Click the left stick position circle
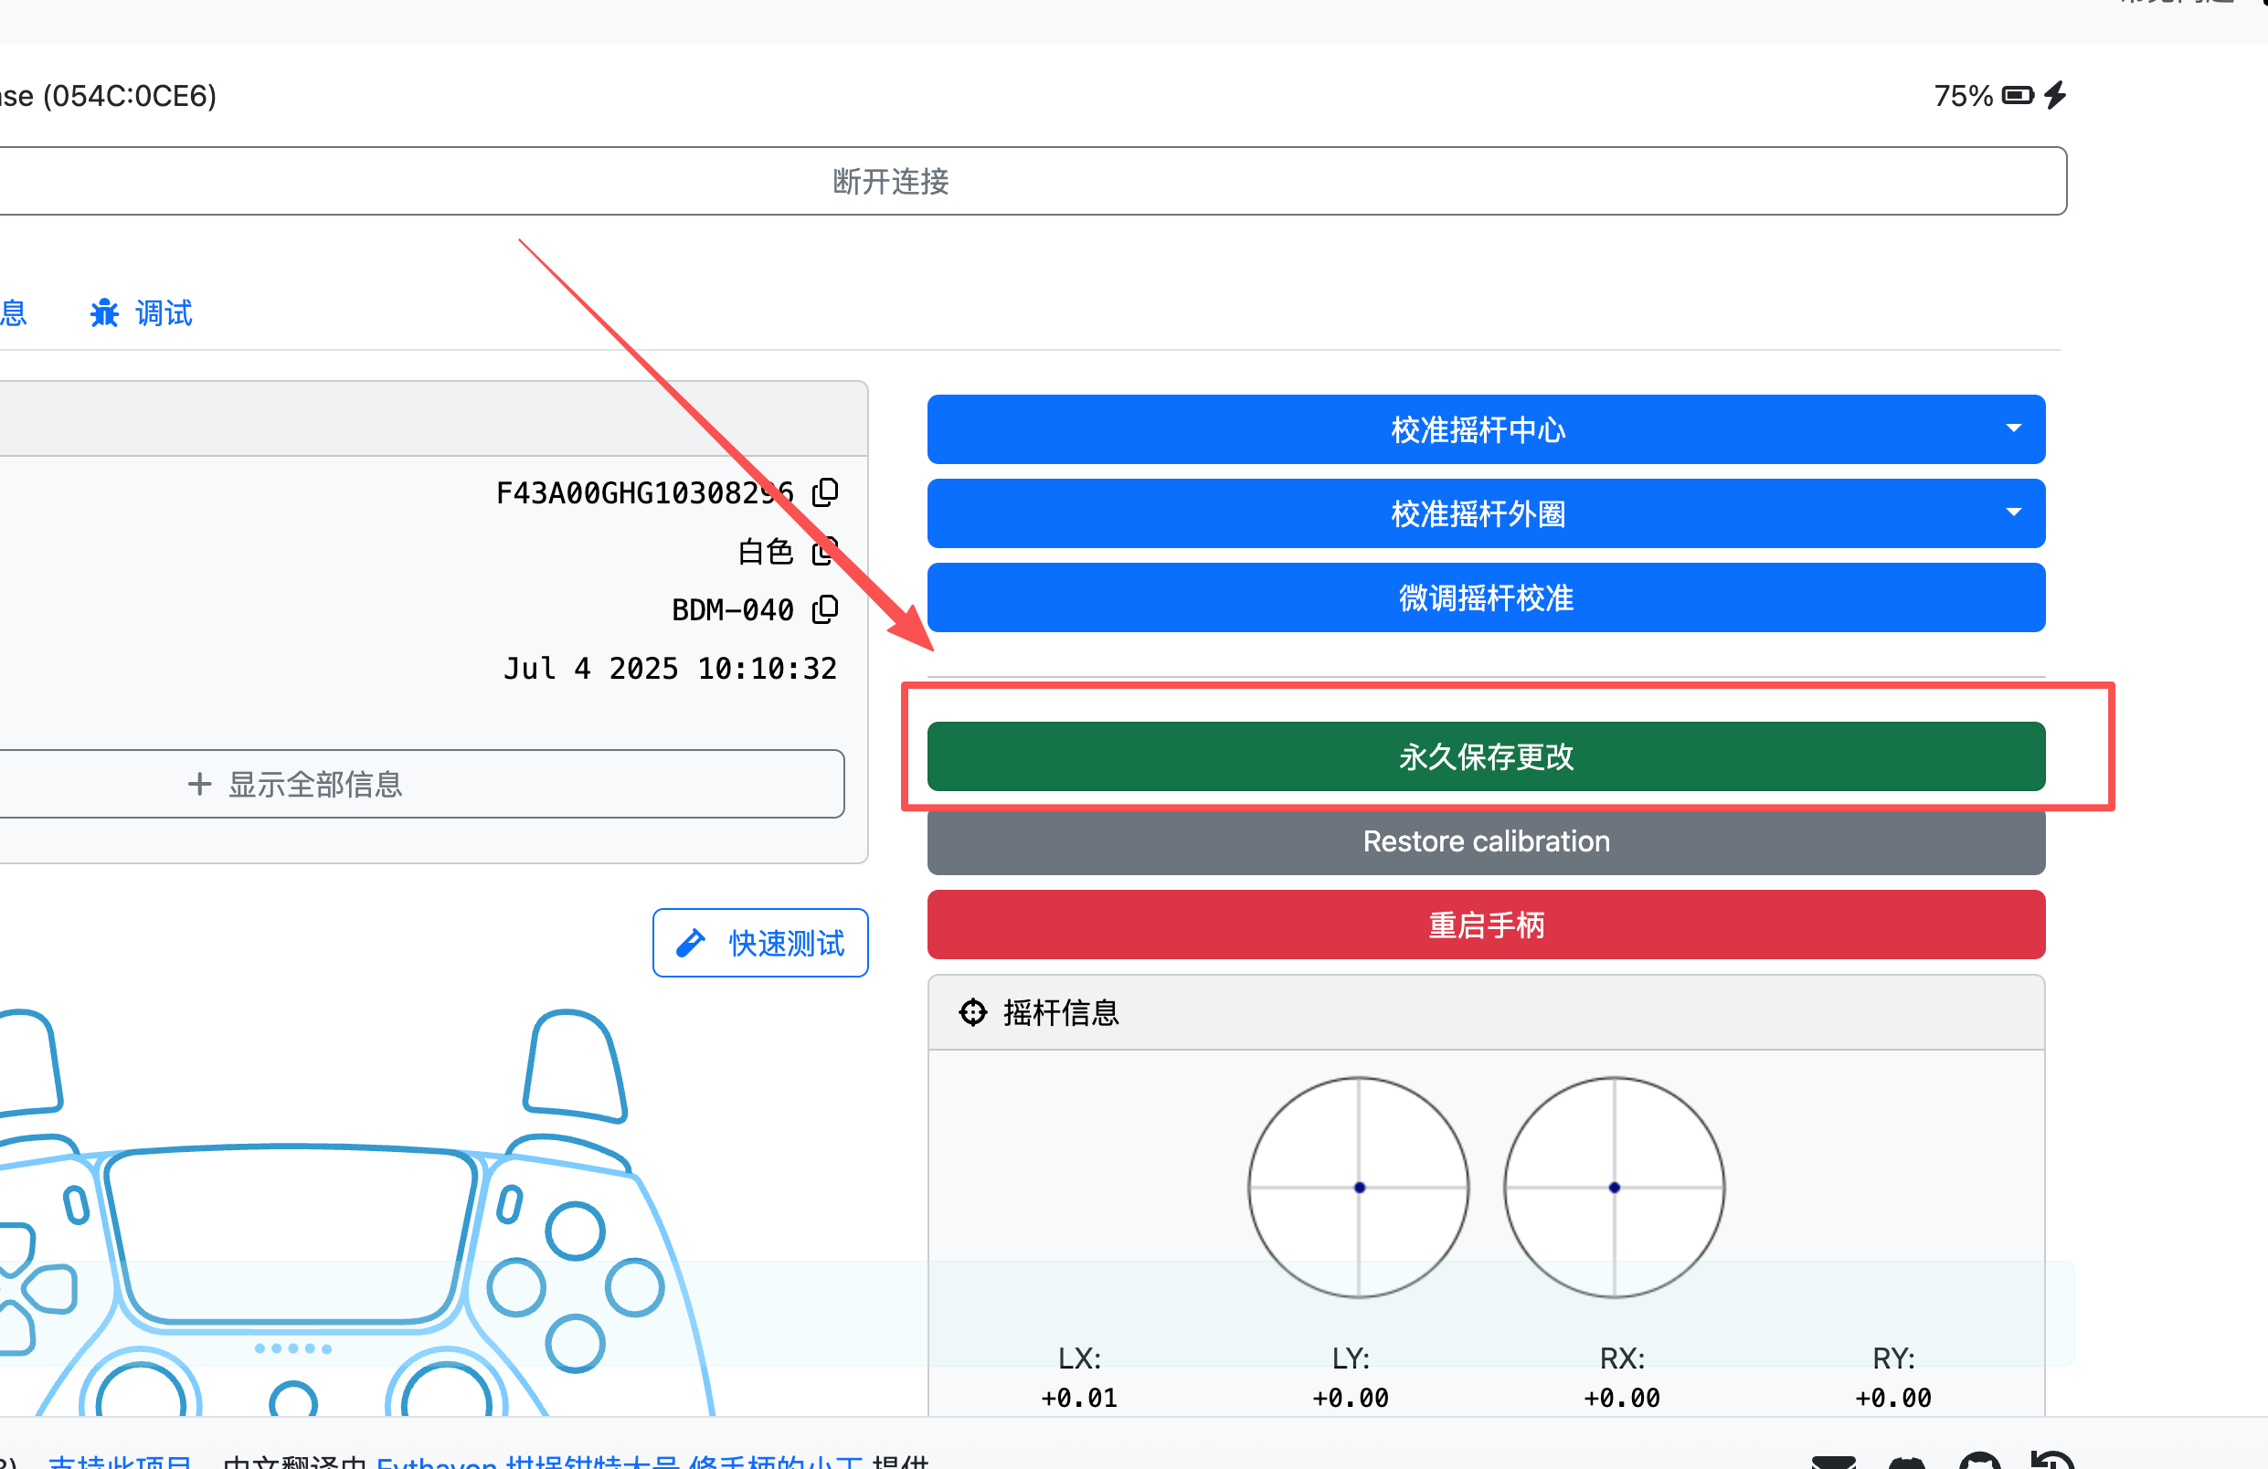 pos(1359,1188)
